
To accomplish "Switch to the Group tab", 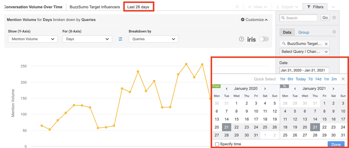I will [304, 32].
